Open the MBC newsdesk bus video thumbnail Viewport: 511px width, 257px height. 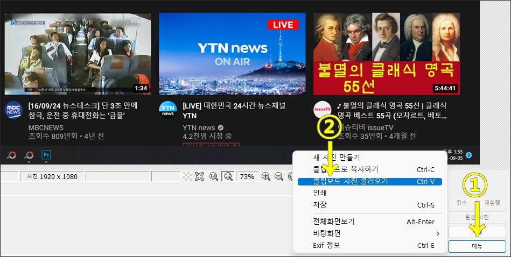coord(78,54)
